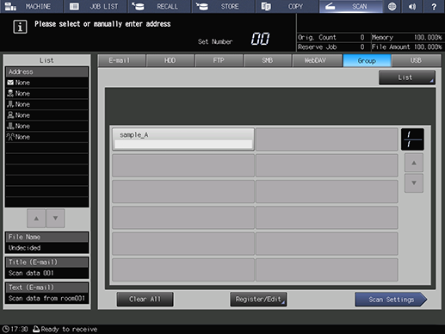The height and width of the screenshot is (334, 445).
Task: Click the information icon beside the message
Action: click(x=20, y=27)
